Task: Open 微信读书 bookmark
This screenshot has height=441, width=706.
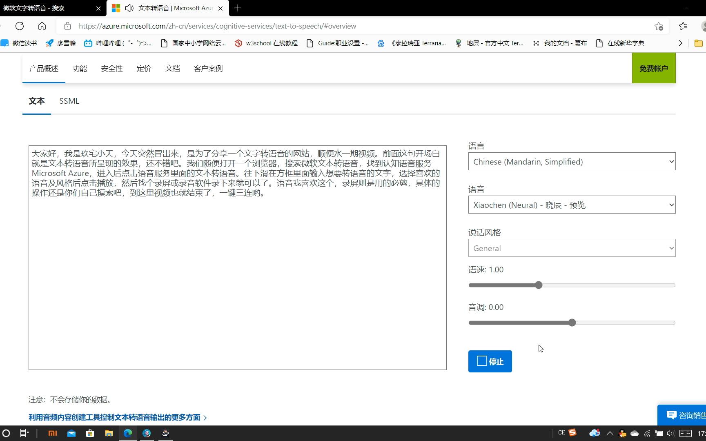Action: click(x=19, y=43)
